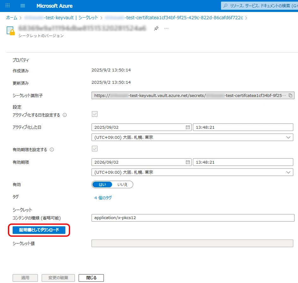
Task: Open the Azure app launcher waffle icon
Action: [x=8, y=6]
